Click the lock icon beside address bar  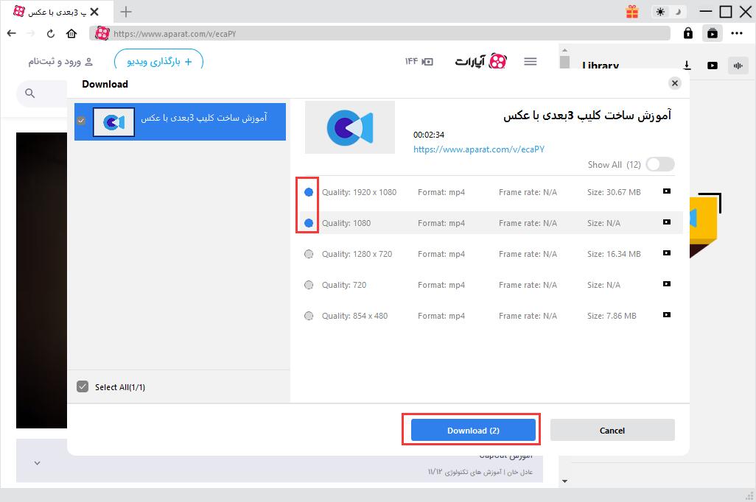click(687, 33)
